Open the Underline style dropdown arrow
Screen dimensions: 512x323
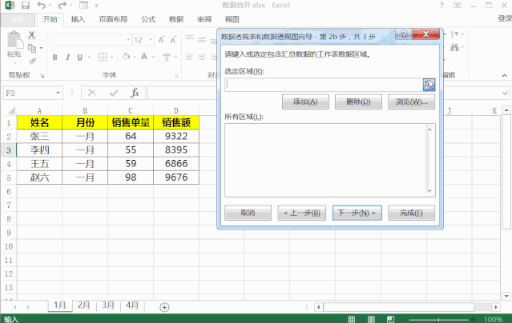pos(89,58)
